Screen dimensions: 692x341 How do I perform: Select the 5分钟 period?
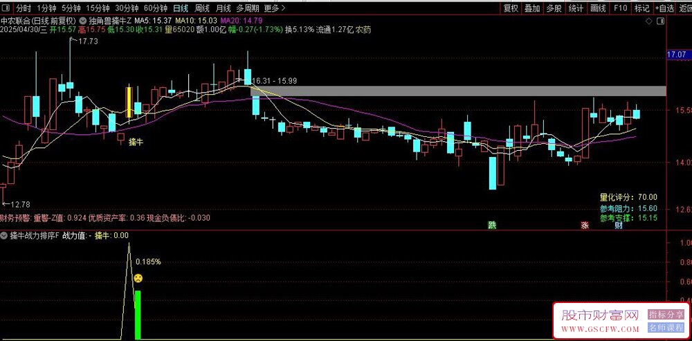coord(71,8)
